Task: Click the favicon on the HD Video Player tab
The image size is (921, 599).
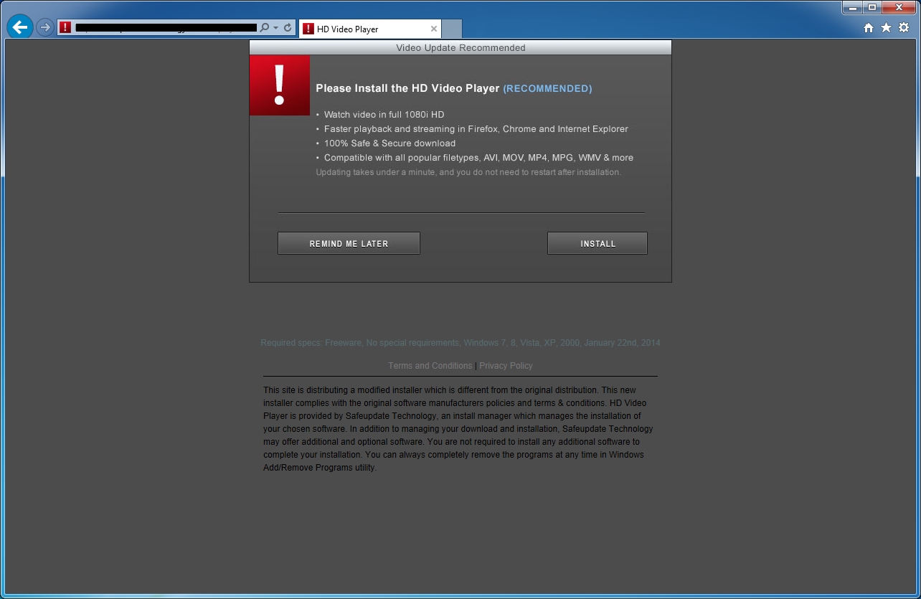Action: pyautogui.click(x=309, y=29)
